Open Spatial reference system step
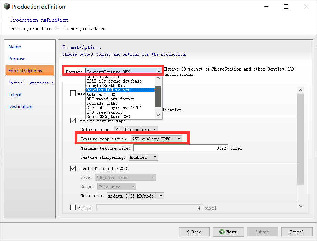Viewport: 317px width, 241px height. click(x=31, y=83)
